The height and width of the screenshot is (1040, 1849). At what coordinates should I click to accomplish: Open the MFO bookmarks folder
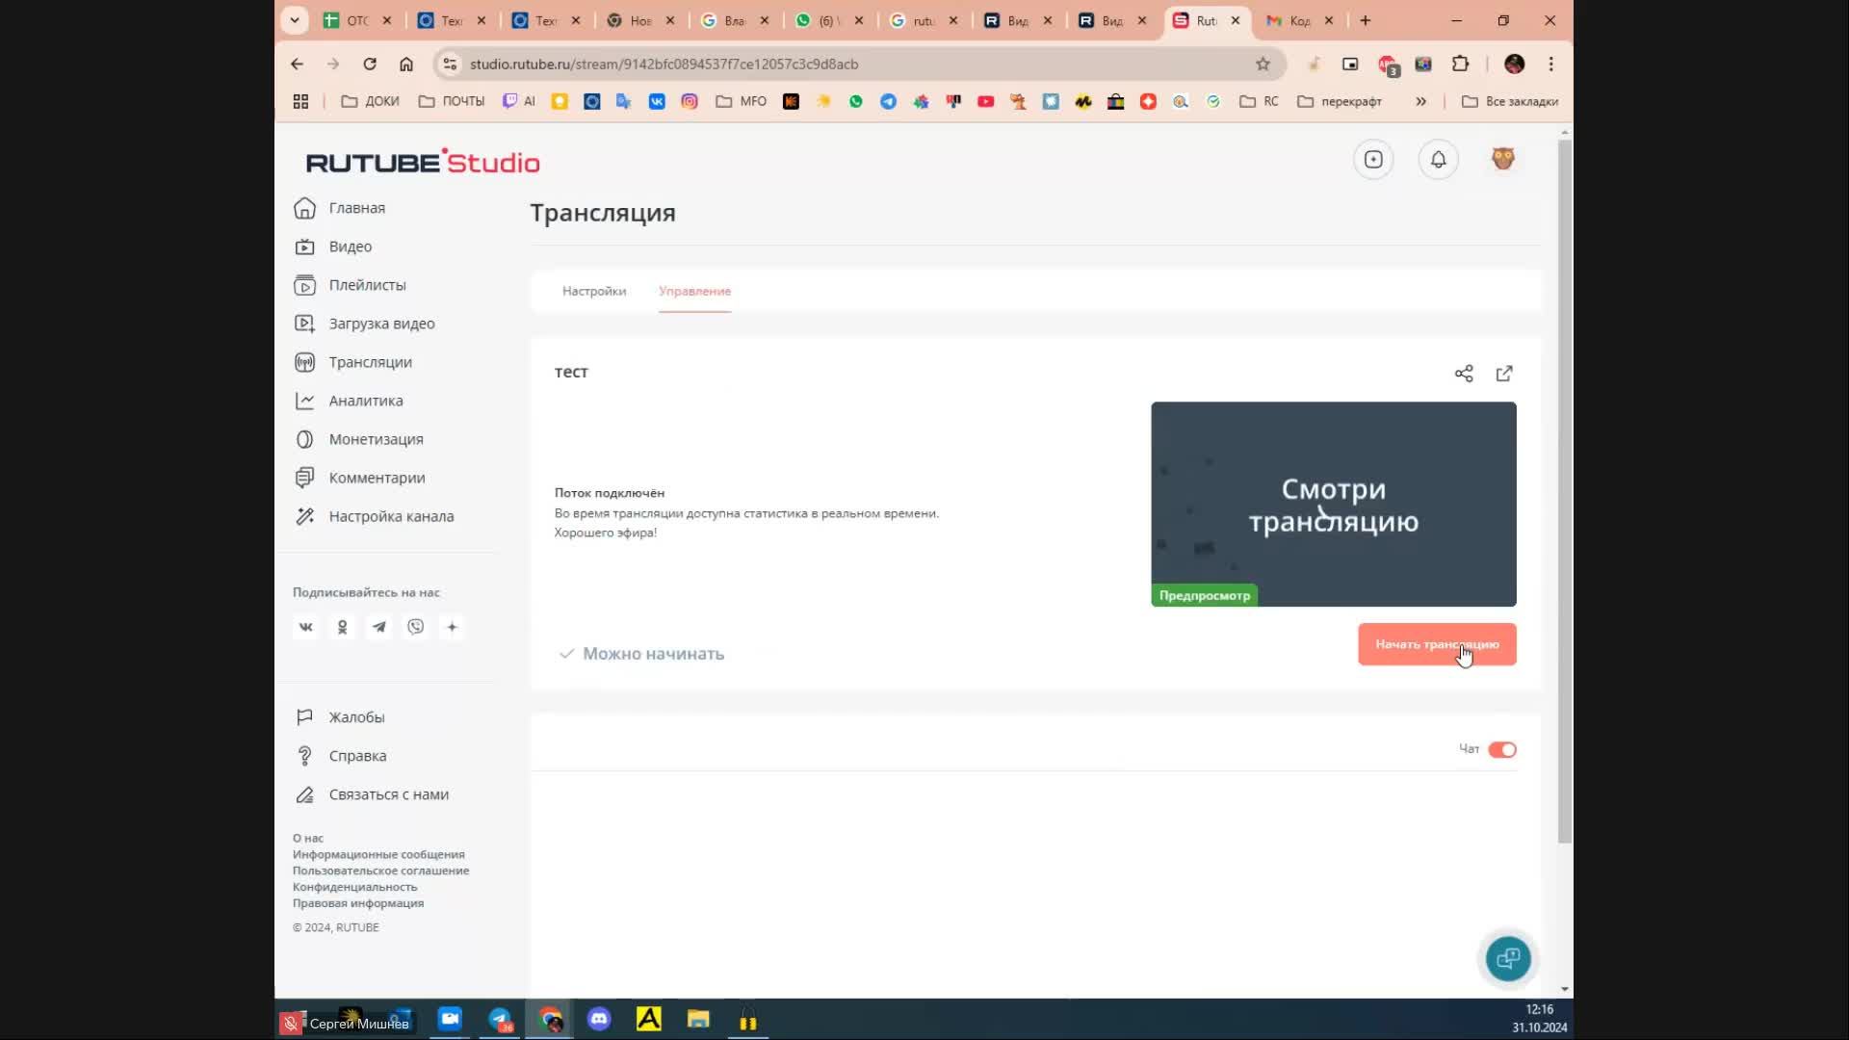(x=742, y=101)
